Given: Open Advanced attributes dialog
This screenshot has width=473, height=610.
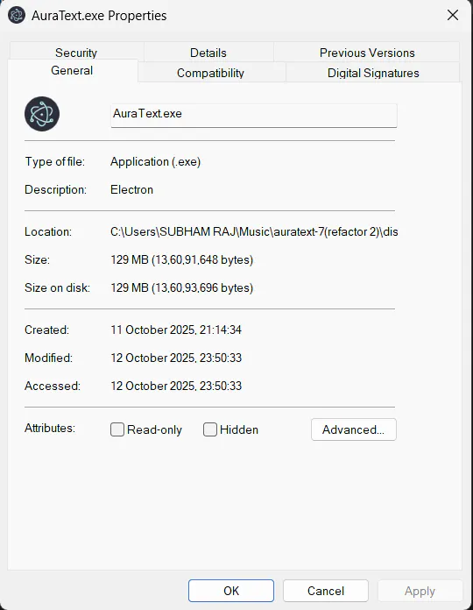Looking at the screenshot, I should 354,429.
